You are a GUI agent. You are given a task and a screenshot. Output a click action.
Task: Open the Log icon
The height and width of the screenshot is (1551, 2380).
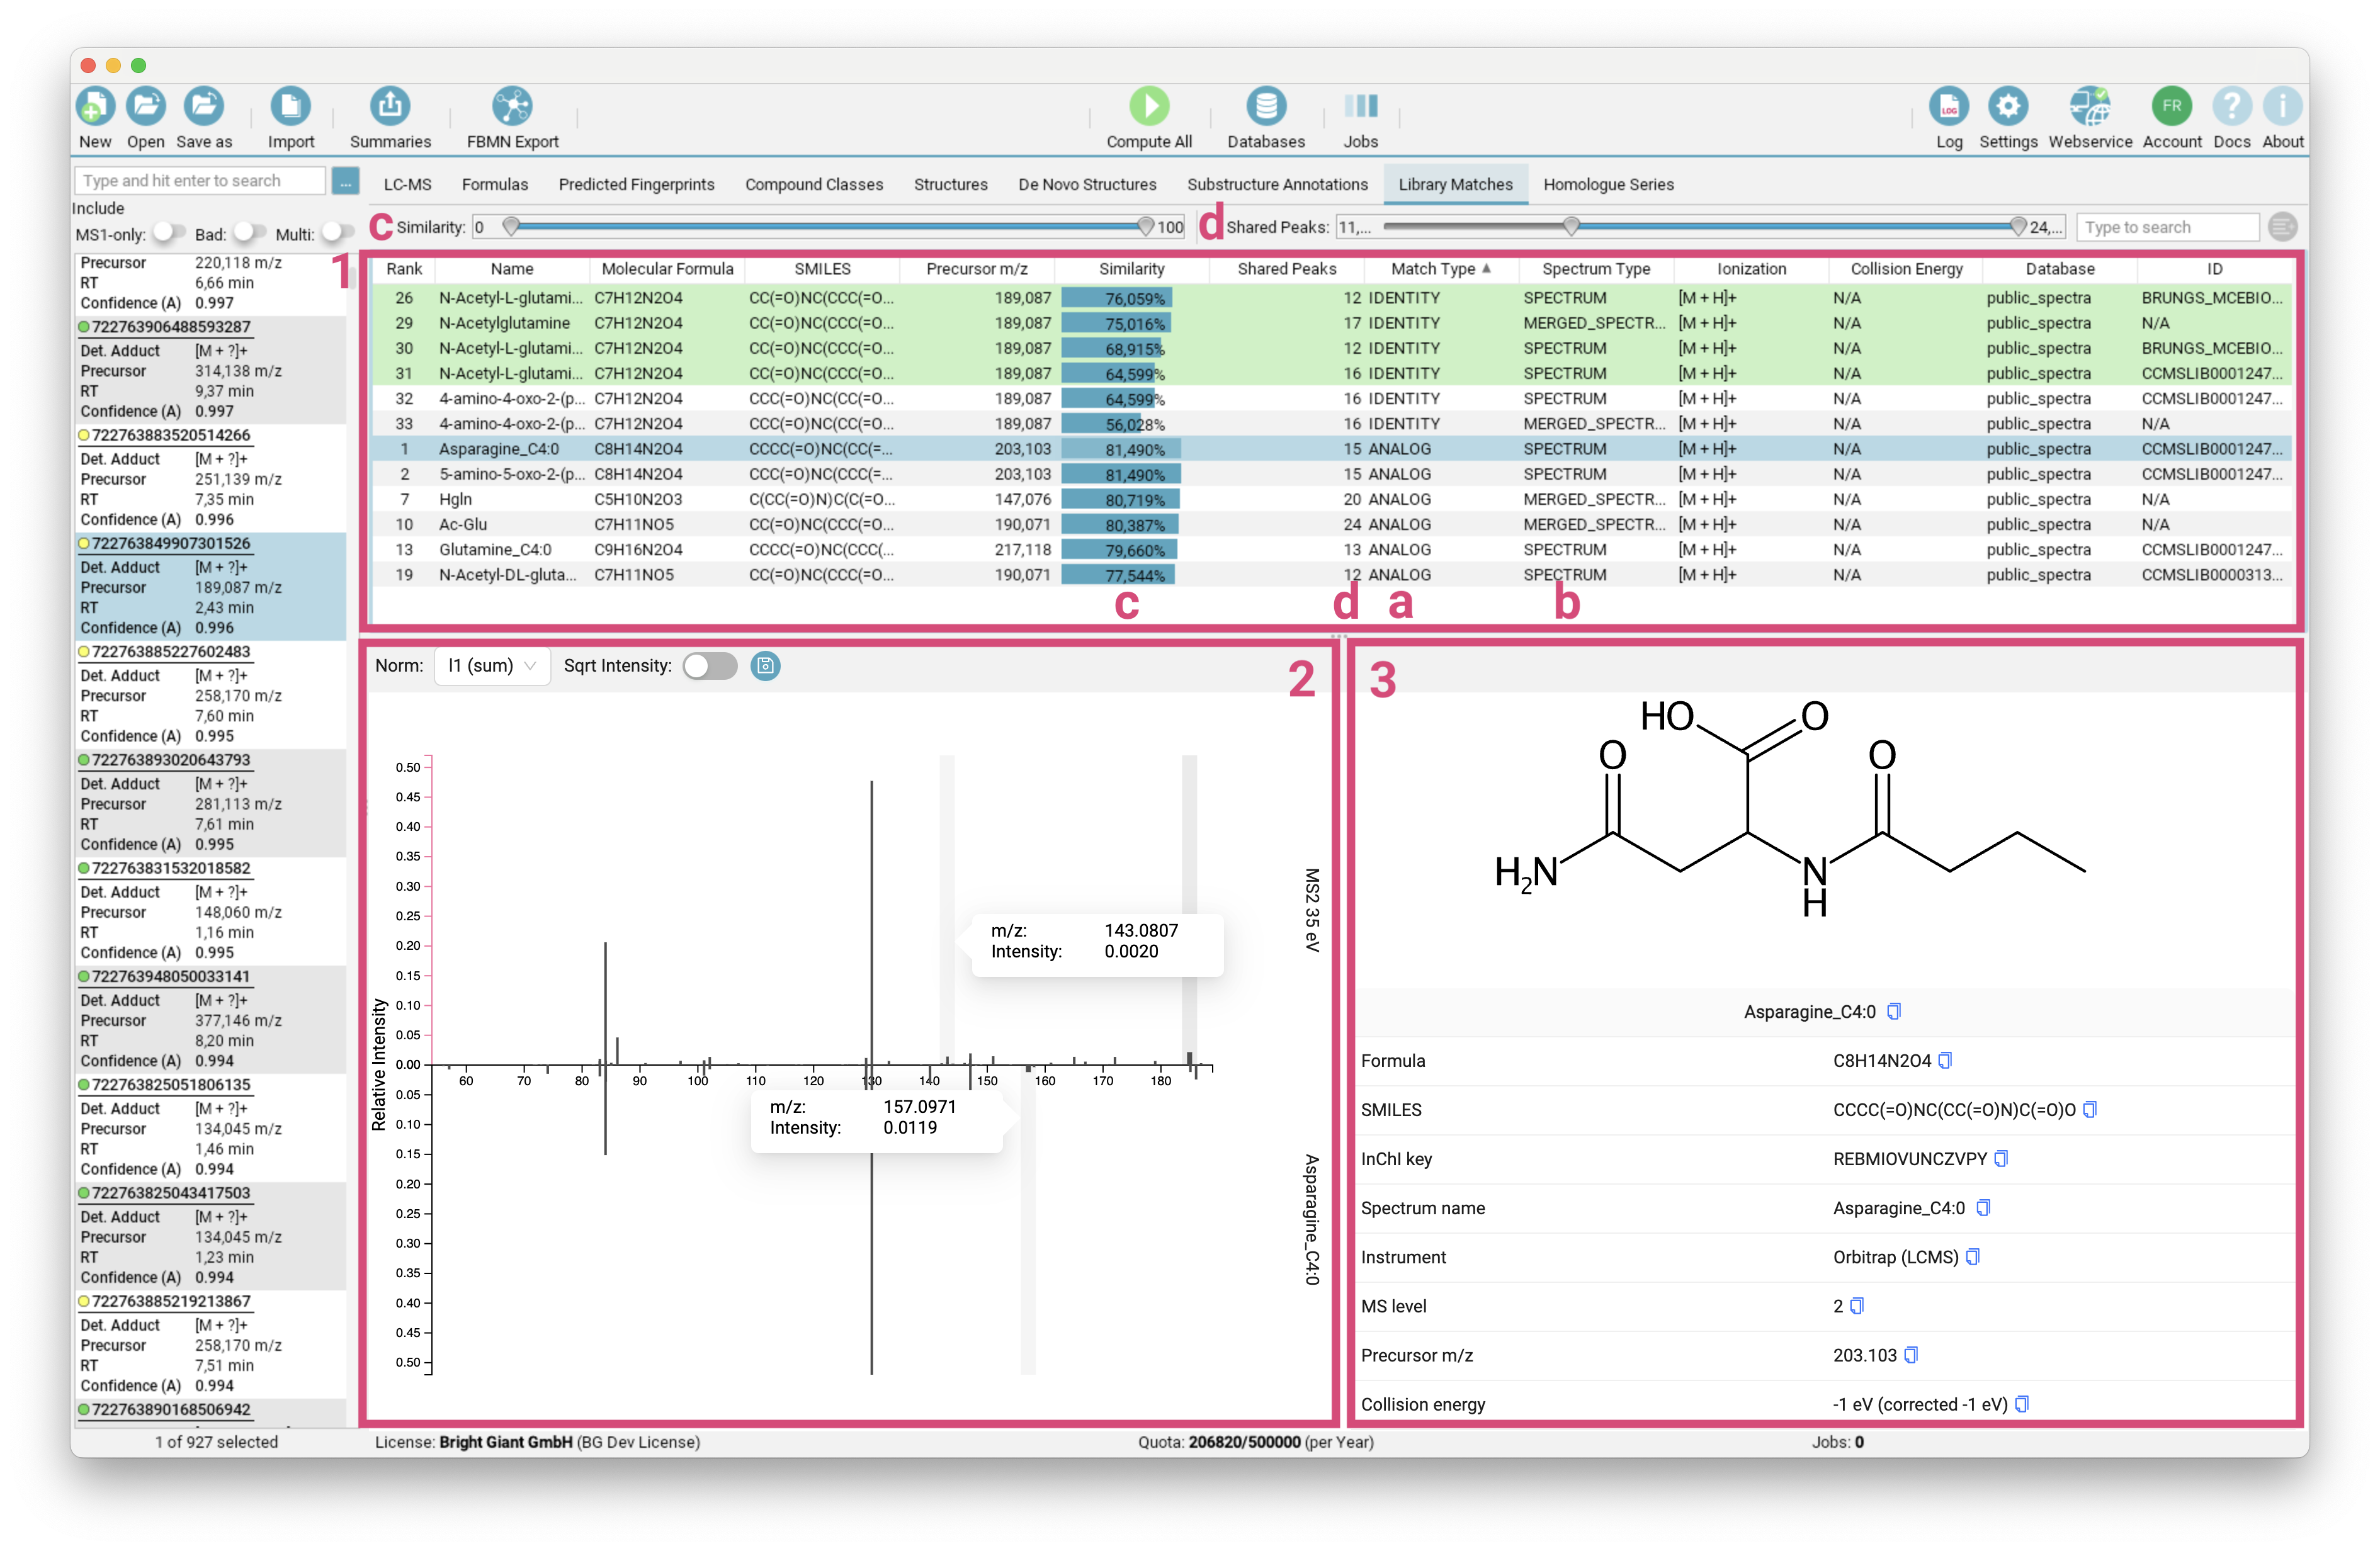(1948, 105)
